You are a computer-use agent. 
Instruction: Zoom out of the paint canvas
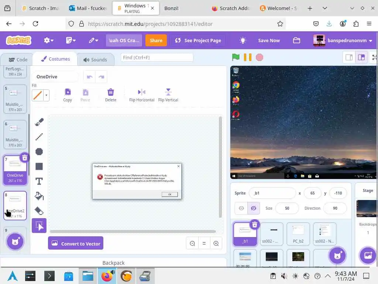[x=192, y=243]
